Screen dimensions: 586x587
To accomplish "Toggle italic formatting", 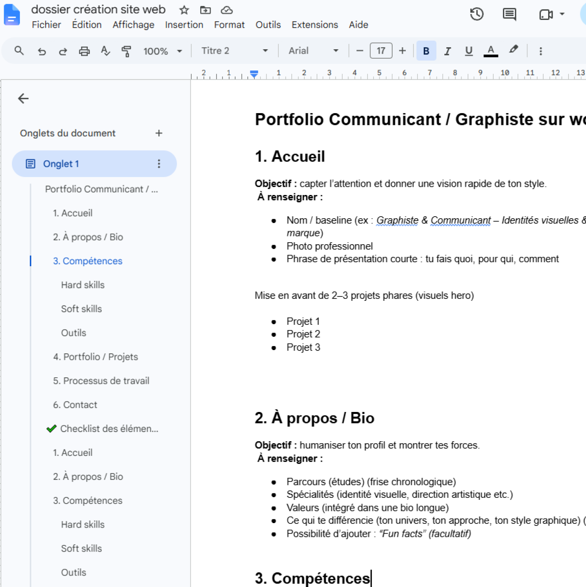I will tap(448, 51).
